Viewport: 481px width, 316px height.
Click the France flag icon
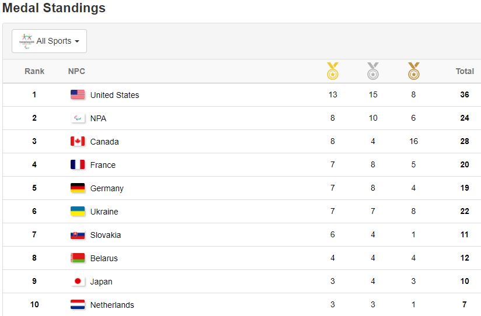(78, 165)
